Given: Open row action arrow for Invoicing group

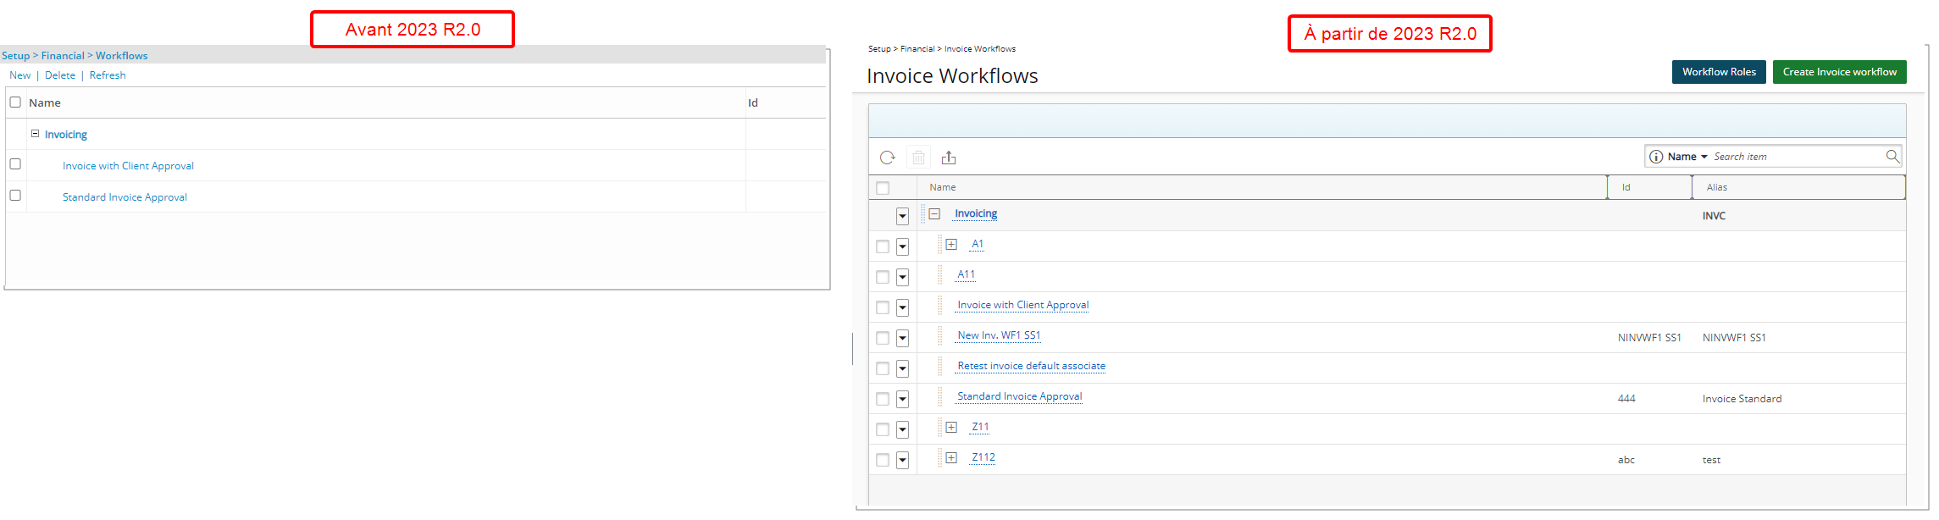Looking at the screenshot, I should [x=902, y=216].
